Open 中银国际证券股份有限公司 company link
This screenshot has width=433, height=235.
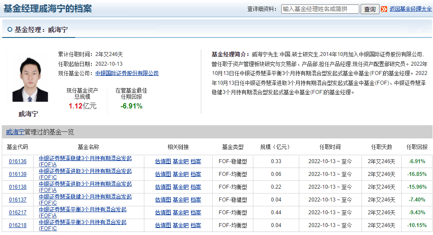click(x=127, y=73)
